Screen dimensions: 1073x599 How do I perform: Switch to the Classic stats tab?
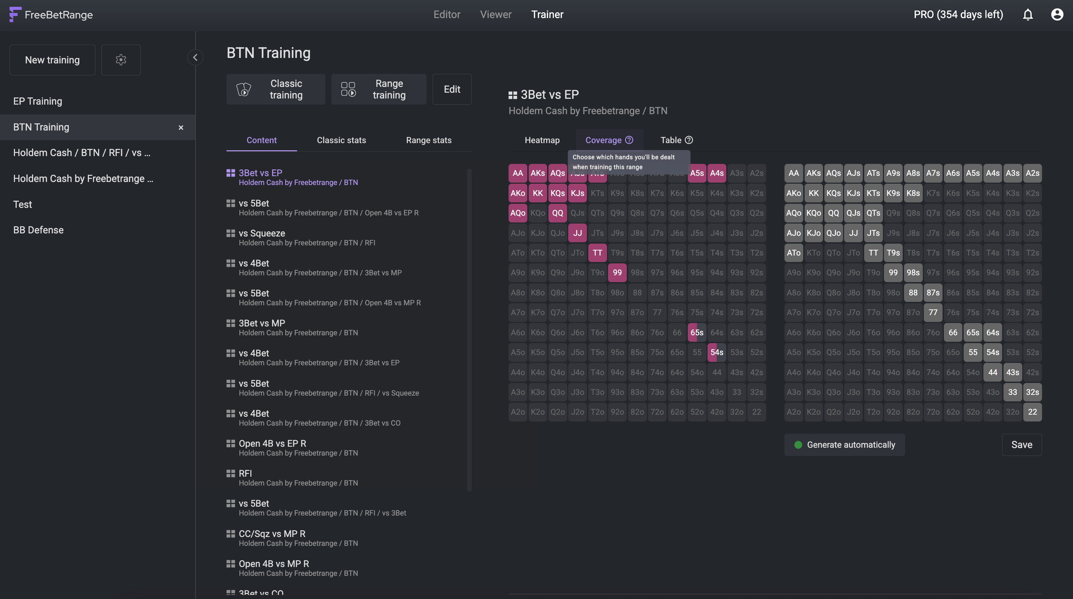(x=342, y=140)
